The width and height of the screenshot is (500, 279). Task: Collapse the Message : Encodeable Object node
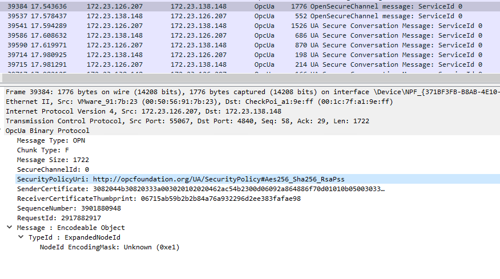click(9, 228)
